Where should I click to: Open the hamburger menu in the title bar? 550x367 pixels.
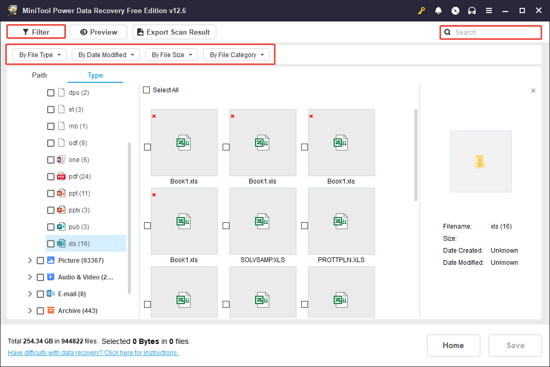pyautogui.click(x=489, y=10)
